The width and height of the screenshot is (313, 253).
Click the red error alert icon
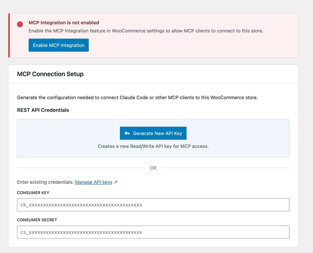pyautogui.click(x=20, y=24)
